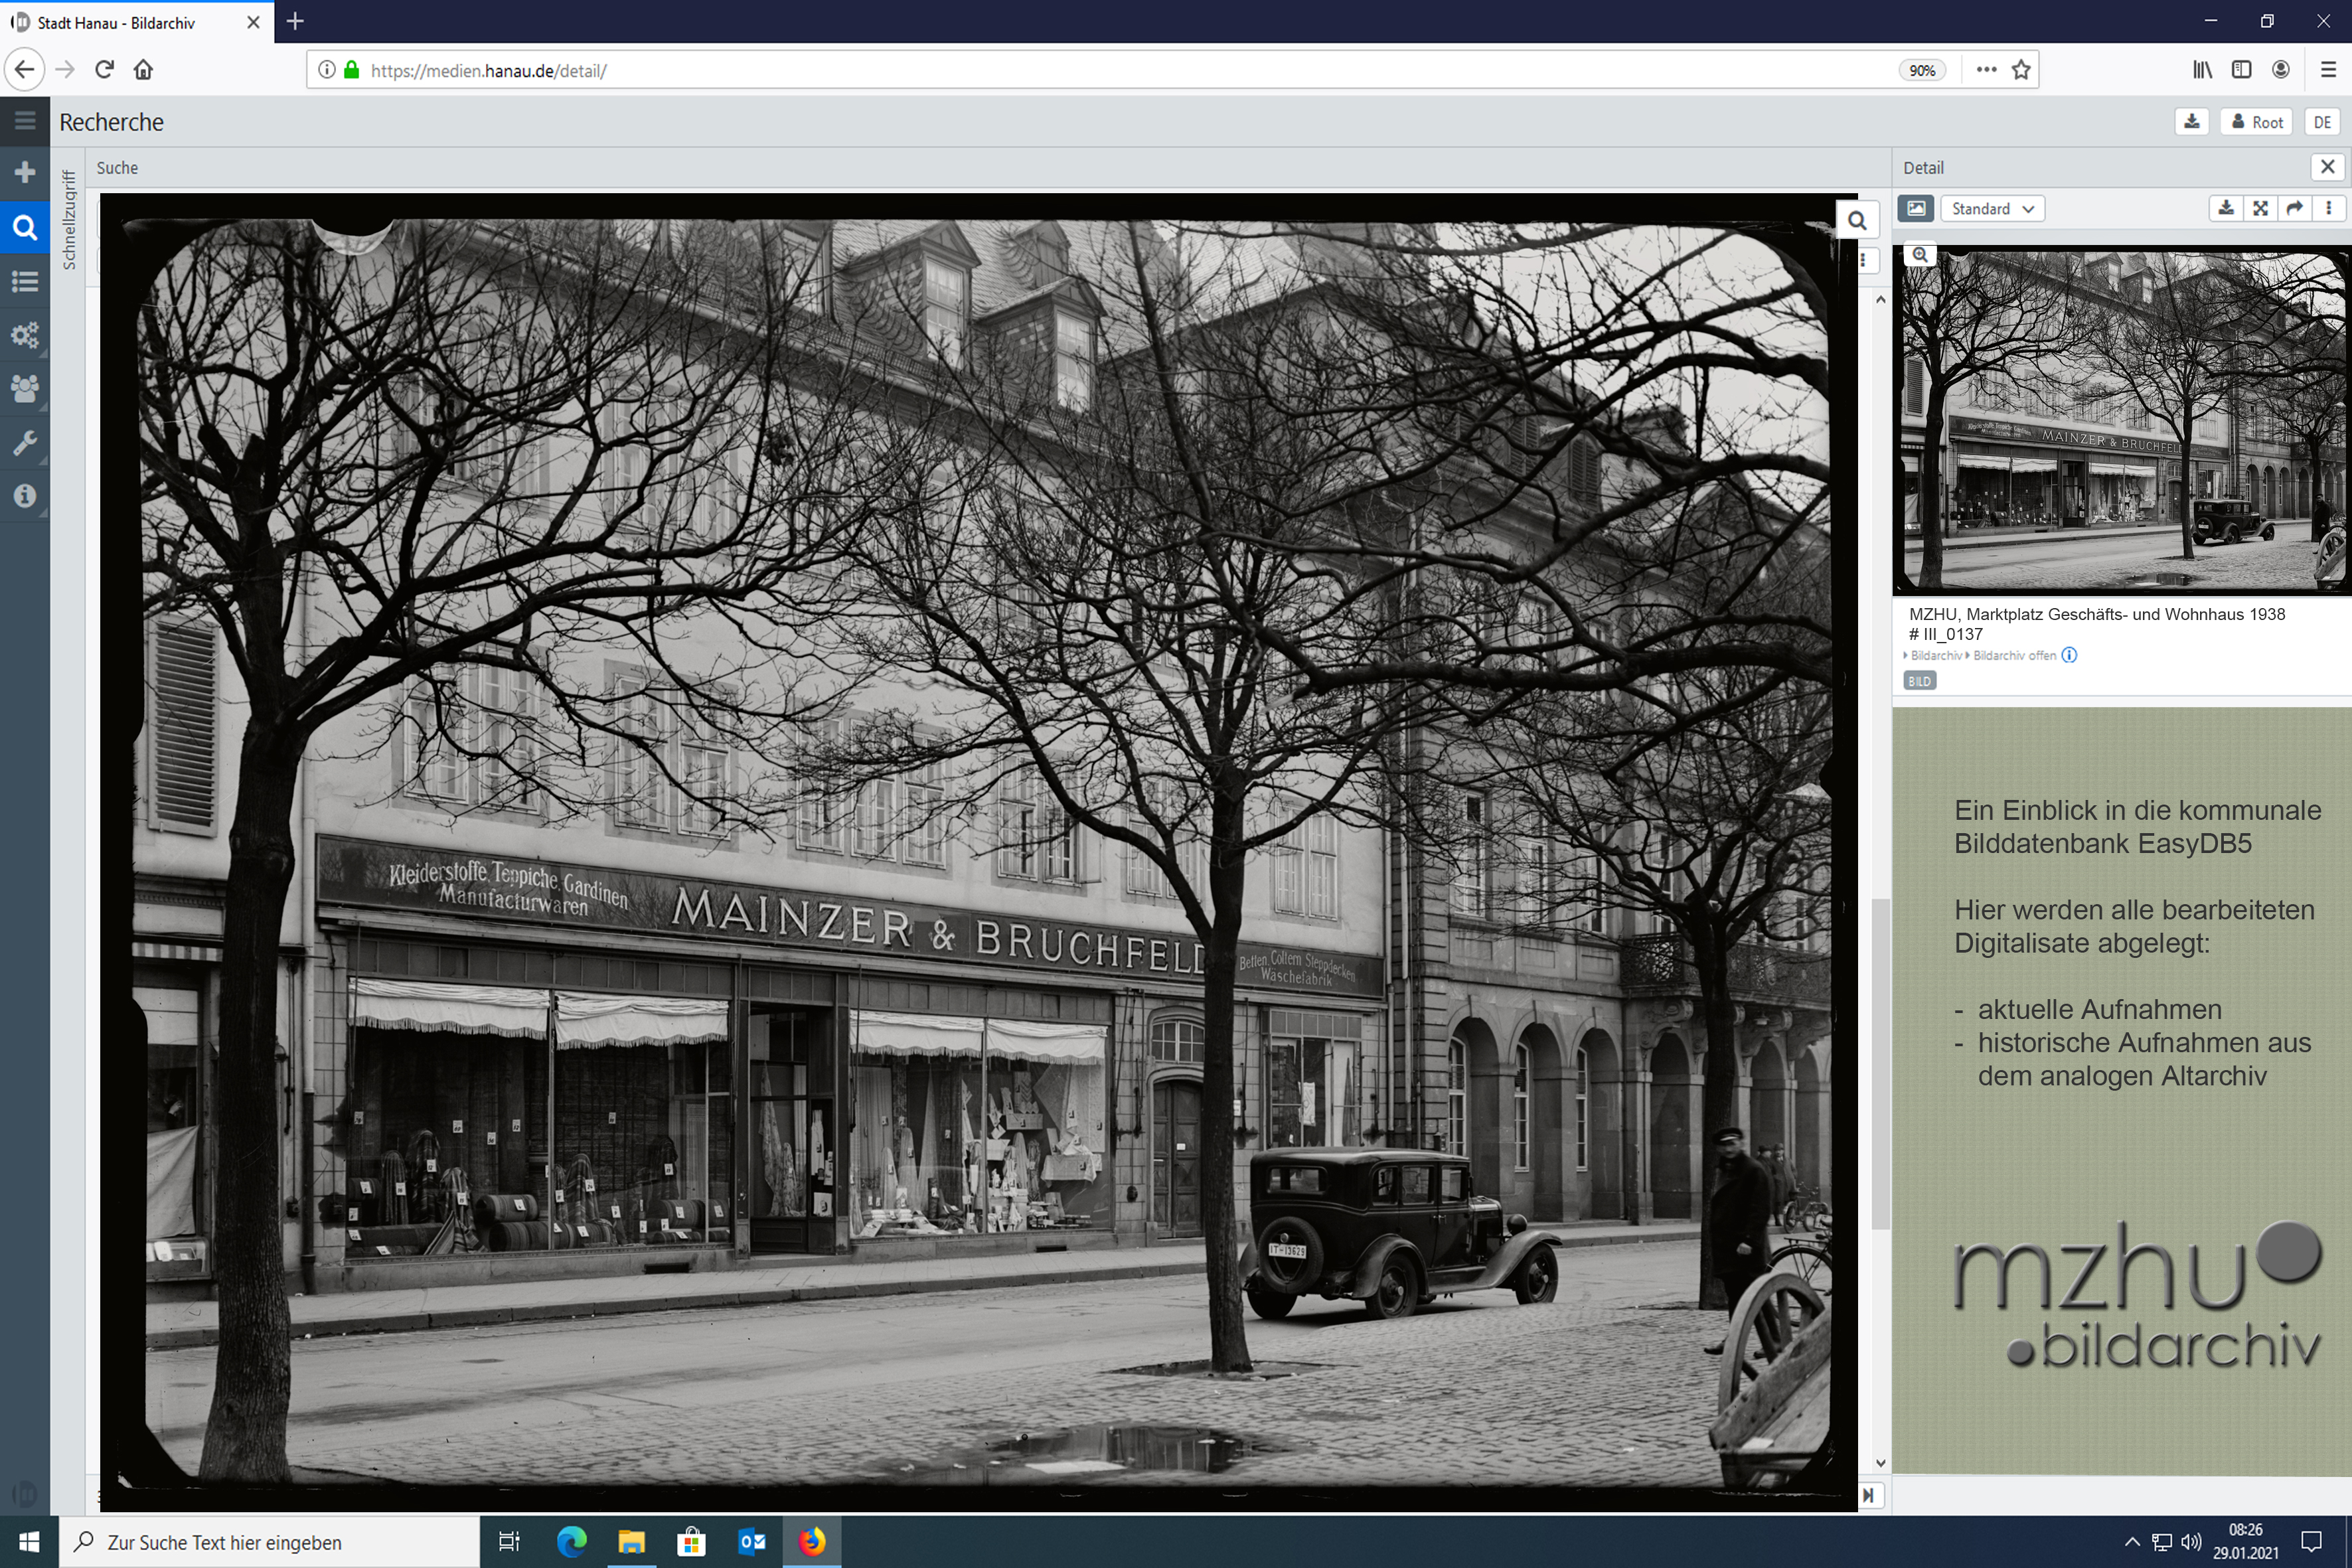Close the Detail panel
The width and height of the screenshot is (2352, 1568).
pos(2328,167)
